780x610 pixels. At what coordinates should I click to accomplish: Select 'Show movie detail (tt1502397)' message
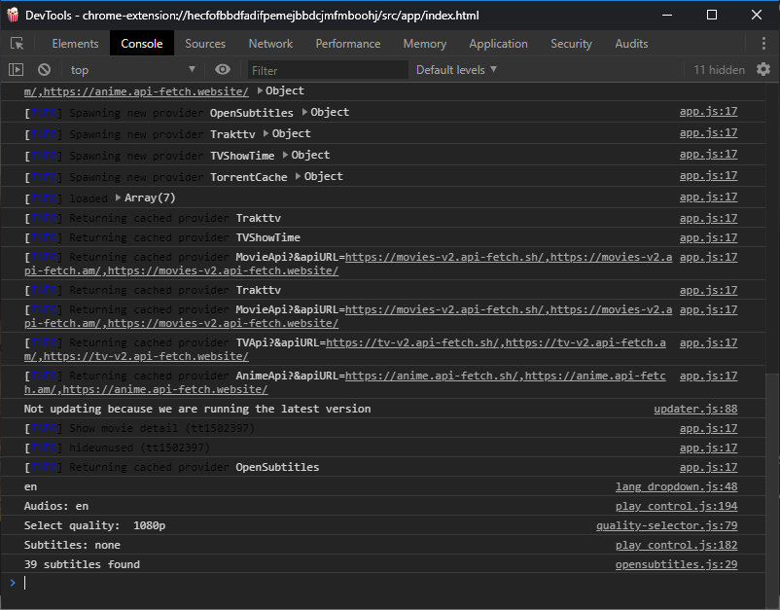tap(140, 428)
